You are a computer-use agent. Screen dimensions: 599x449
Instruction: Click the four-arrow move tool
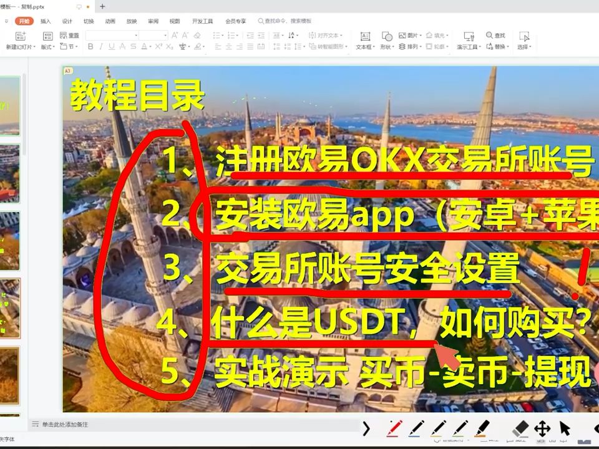click(x=542, y=429)
